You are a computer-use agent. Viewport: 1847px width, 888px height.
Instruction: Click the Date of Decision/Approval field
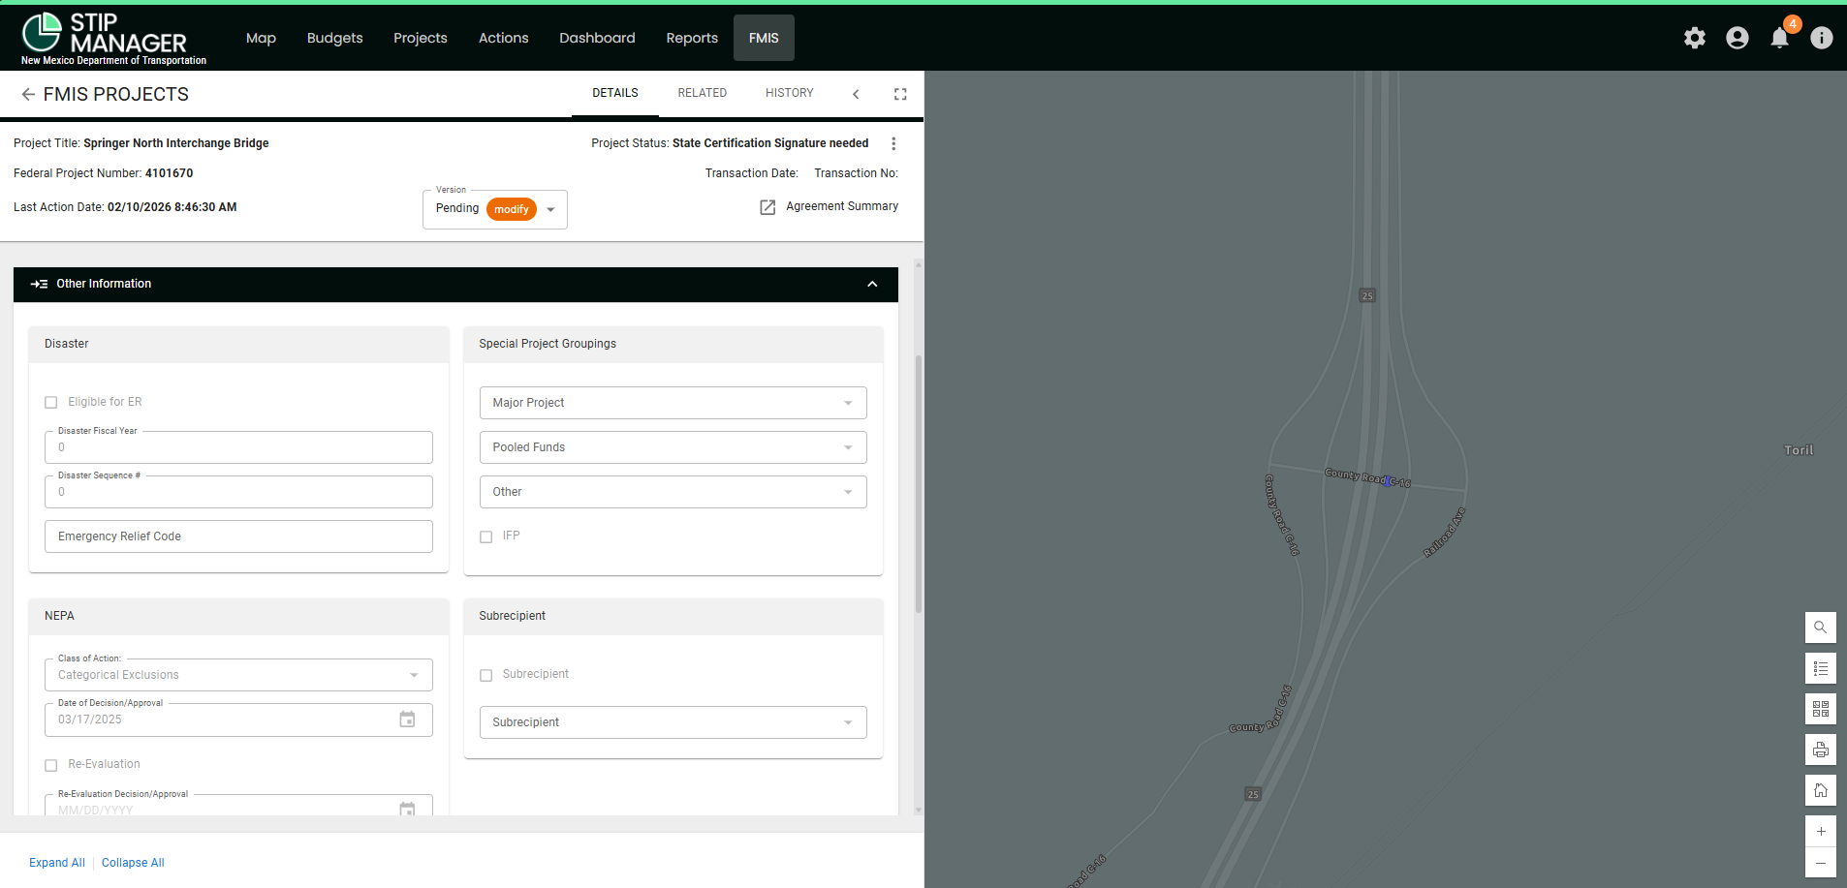238,720
